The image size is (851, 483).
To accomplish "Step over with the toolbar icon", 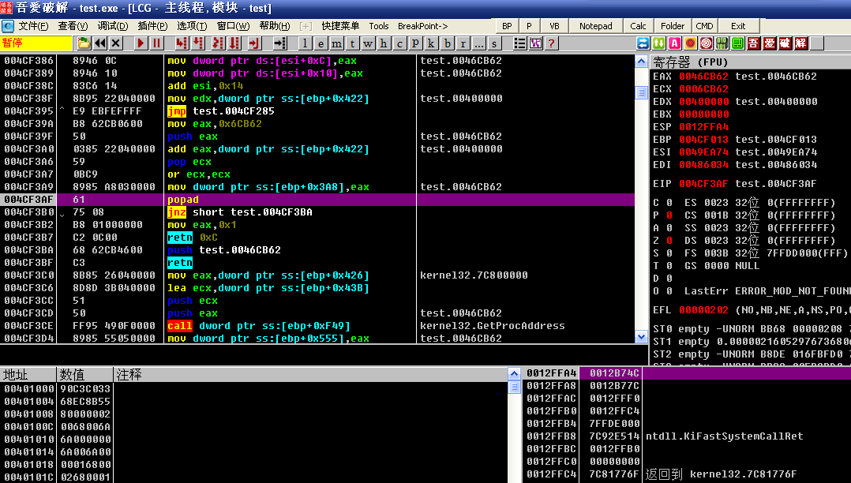I will 198,43.
